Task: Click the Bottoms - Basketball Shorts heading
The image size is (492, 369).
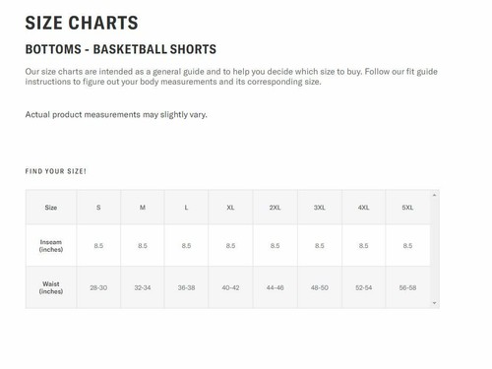Action: 121,49
